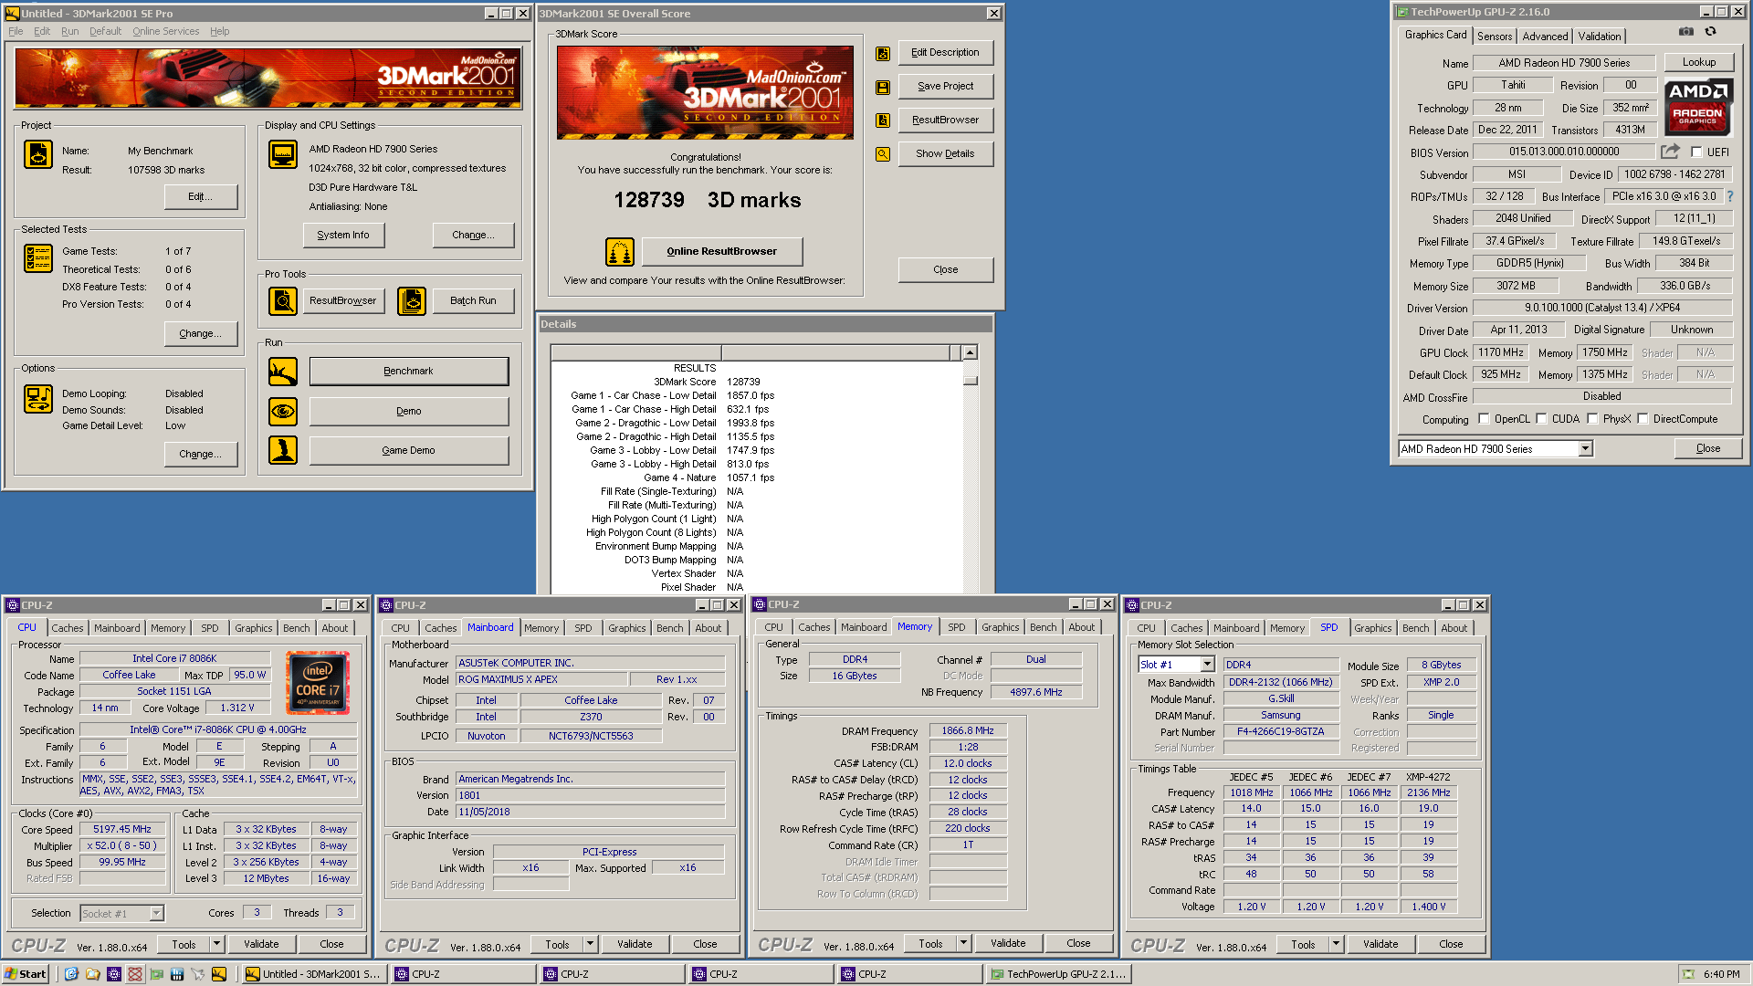Open the folder icon in quick launch
This screenshot has height=986, width=1753.
92,974
